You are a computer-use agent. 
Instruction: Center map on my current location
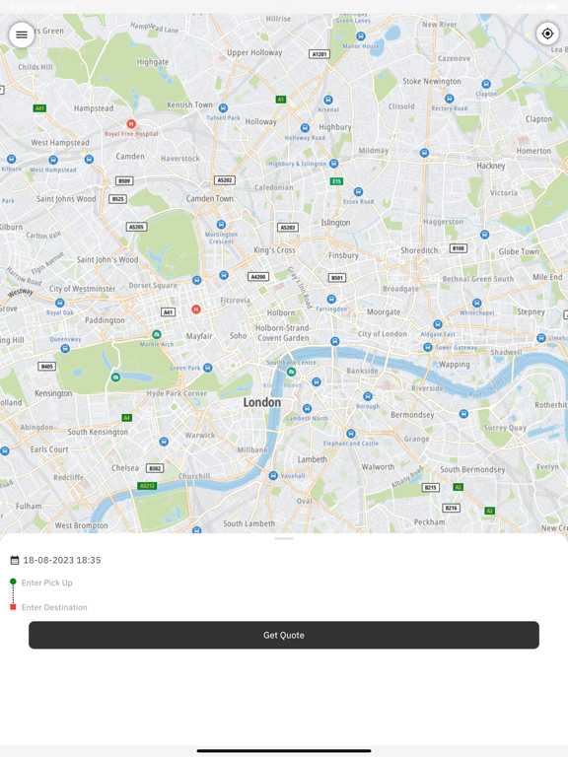click(547, 34)
